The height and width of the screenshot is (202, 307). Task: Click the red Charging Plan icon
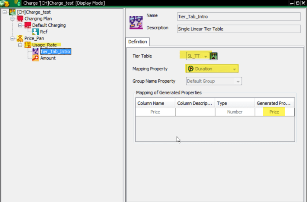tap(20, 19)
